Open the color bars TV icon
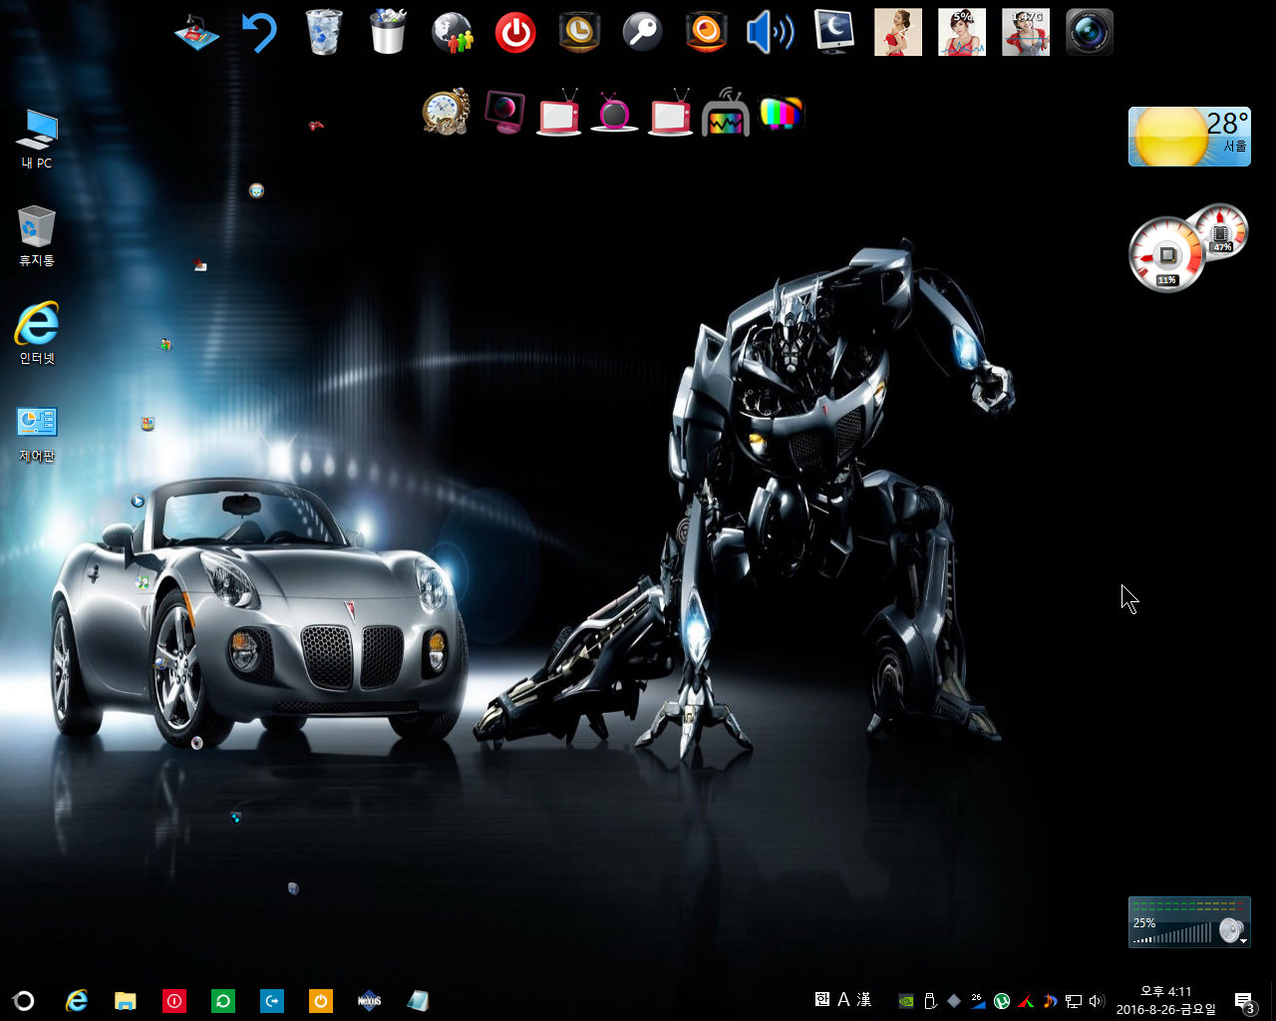The width and height of the screenshot is (1276, 1021). (782, 114)
